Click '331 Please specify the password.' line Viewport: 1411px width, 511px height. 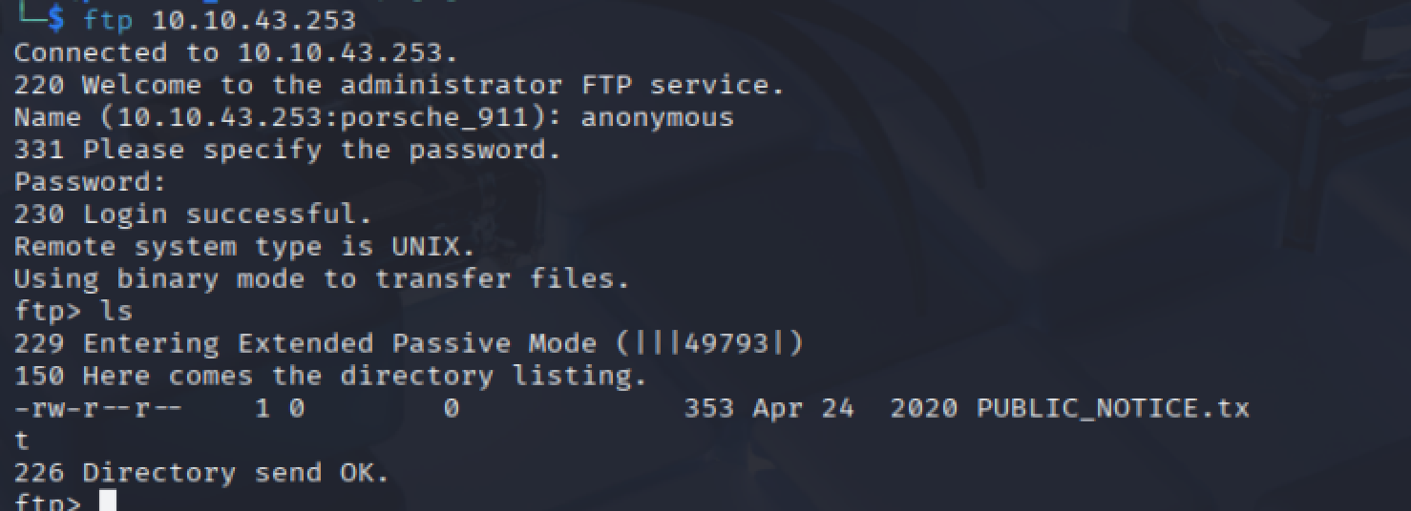point(286,150)
